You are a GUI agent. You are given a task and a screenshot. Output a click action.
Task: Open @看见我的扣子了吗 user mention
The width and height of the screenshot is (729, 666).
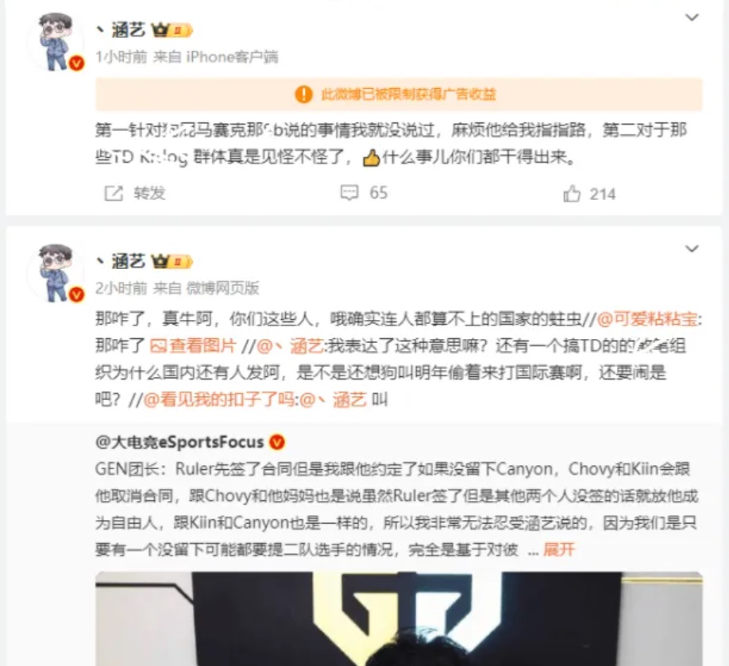[x=218, y=399]
